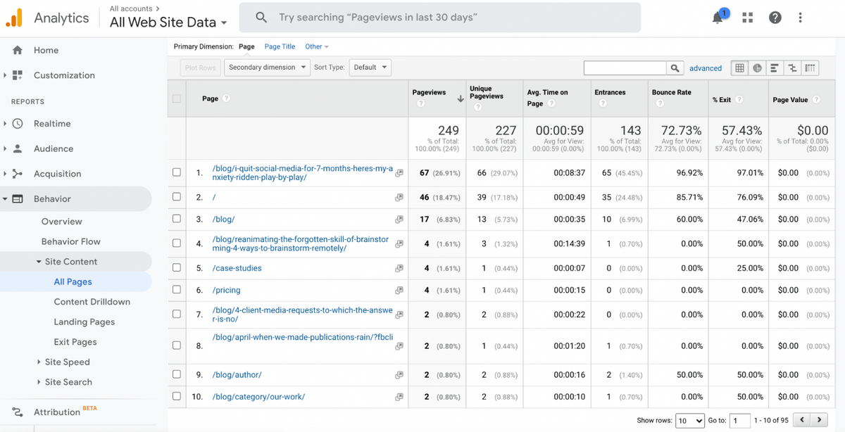Check the box for the /blog/author/ row
This screenshot has width=845, height=432.
click(x=177, y=374)
